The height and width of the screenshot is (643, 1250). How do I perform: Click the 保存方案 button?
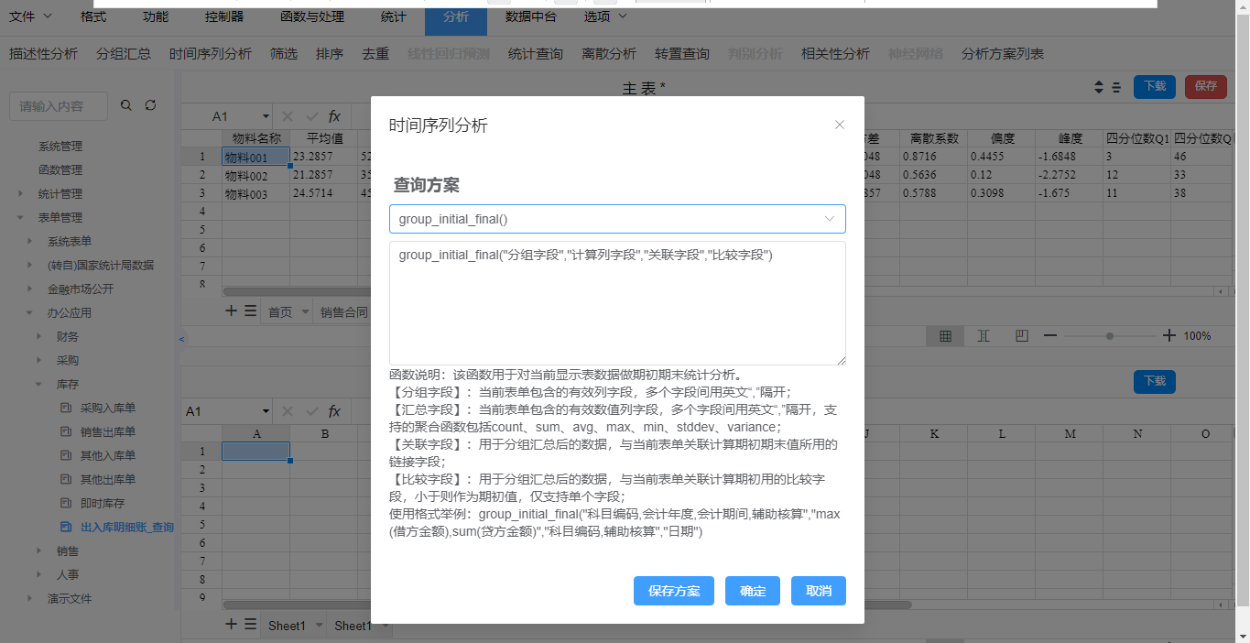pos(674,591)
